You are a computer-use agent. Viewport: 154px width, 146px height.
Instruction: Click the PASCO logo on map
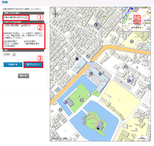[x=57, y=139]
